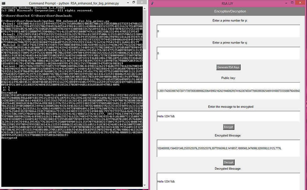
Task: Minimize the Command Prompt window
Action: (x=128, y=3)
